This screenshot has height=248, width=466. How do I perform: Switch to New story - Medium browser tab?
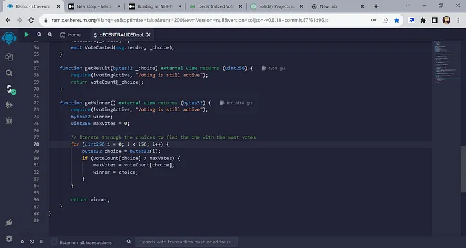point(94,6)
